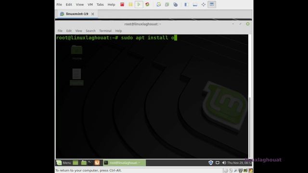Open the terminal Help menu
The height and width of the screenshot is (173, 308).
point(118,31)
